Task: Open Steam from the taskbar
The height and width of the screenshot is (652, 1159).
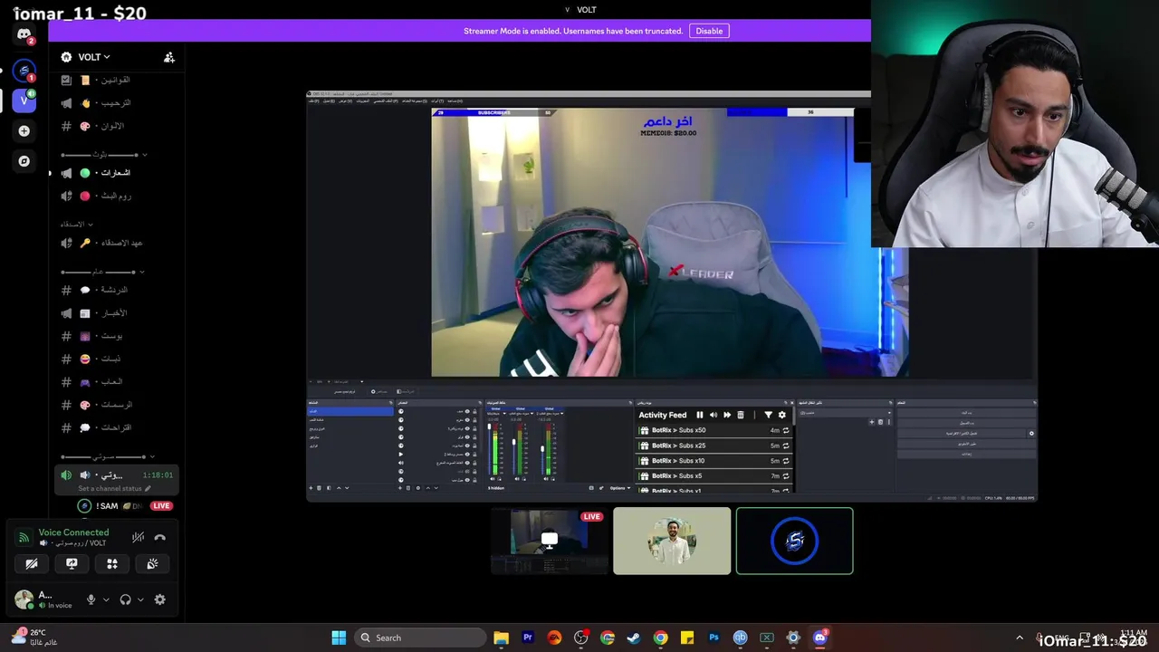Action: point(634,638)
